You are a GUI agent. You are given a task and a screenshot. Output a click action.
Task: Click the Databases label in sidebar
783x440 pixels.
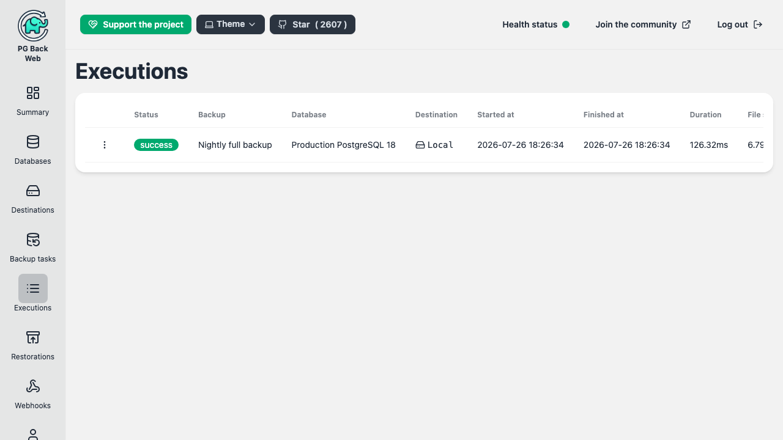(x=33, y=161)
